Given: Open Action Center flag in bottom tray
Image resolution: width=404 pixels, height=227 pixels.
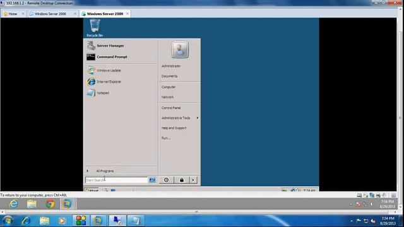Looking at the screenshot, I should [x=359, y=221].
